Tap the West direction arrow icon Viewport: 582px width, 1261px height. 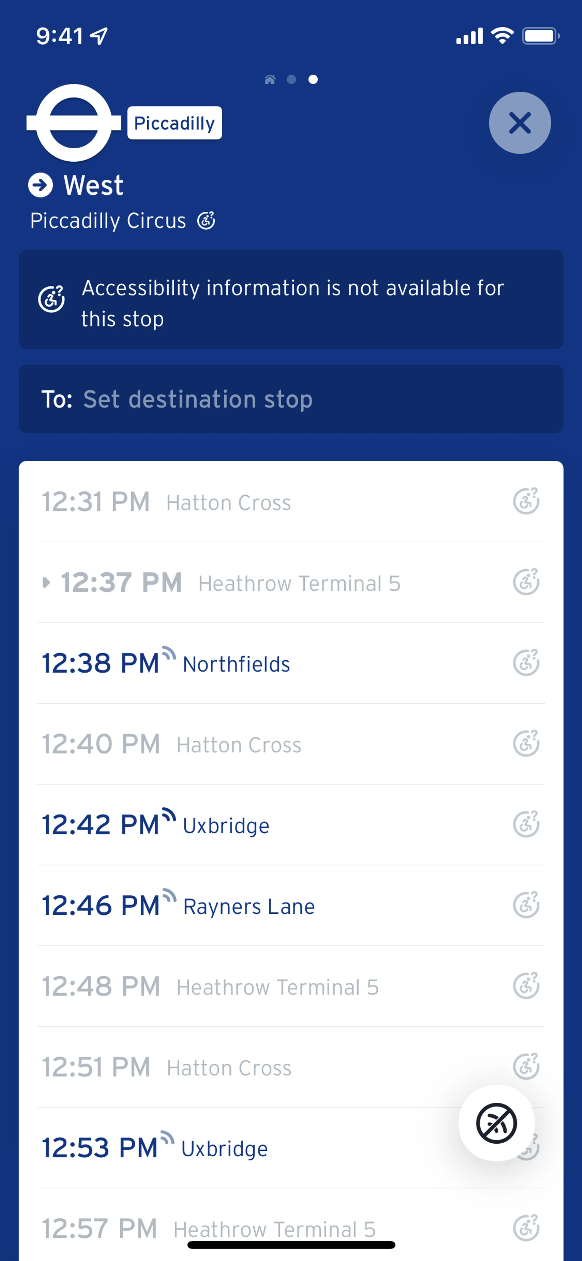(x=40, y=185)
